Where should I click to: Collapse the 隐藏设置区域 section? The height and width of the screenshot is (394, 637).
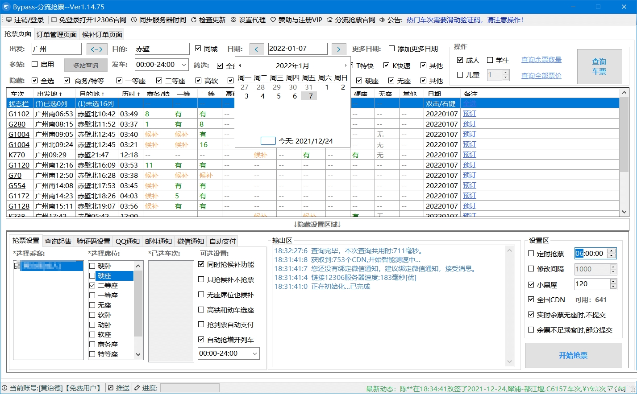pyautogui.click(x=318, y=225)
